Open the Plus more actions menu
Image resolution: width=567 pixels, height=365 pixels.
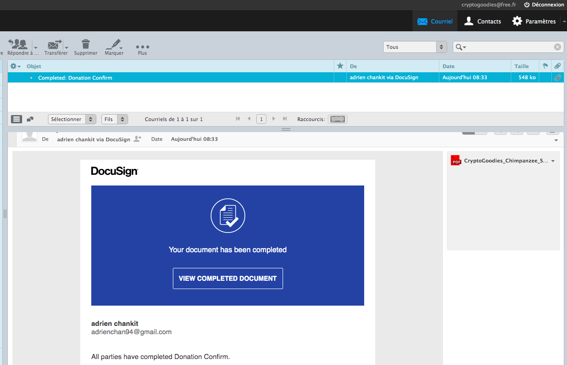(x=142, y=49)
